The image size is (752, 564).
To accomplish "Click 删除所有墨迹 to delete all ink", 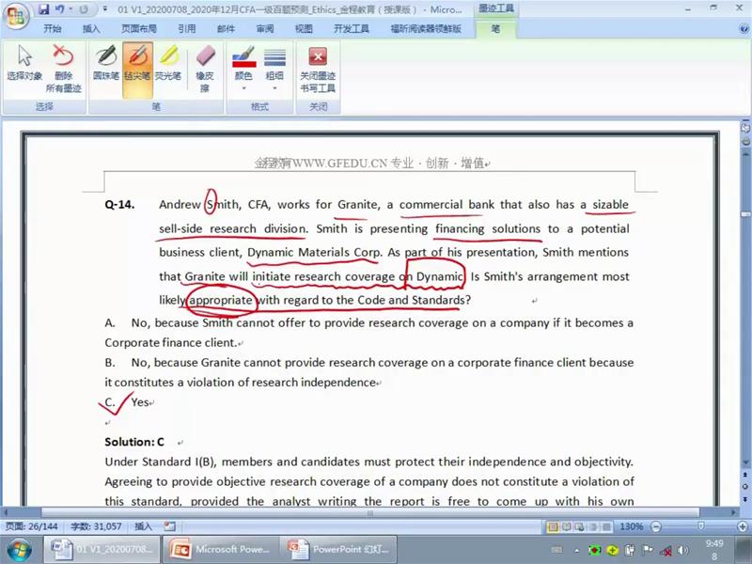I will point(63,69).
